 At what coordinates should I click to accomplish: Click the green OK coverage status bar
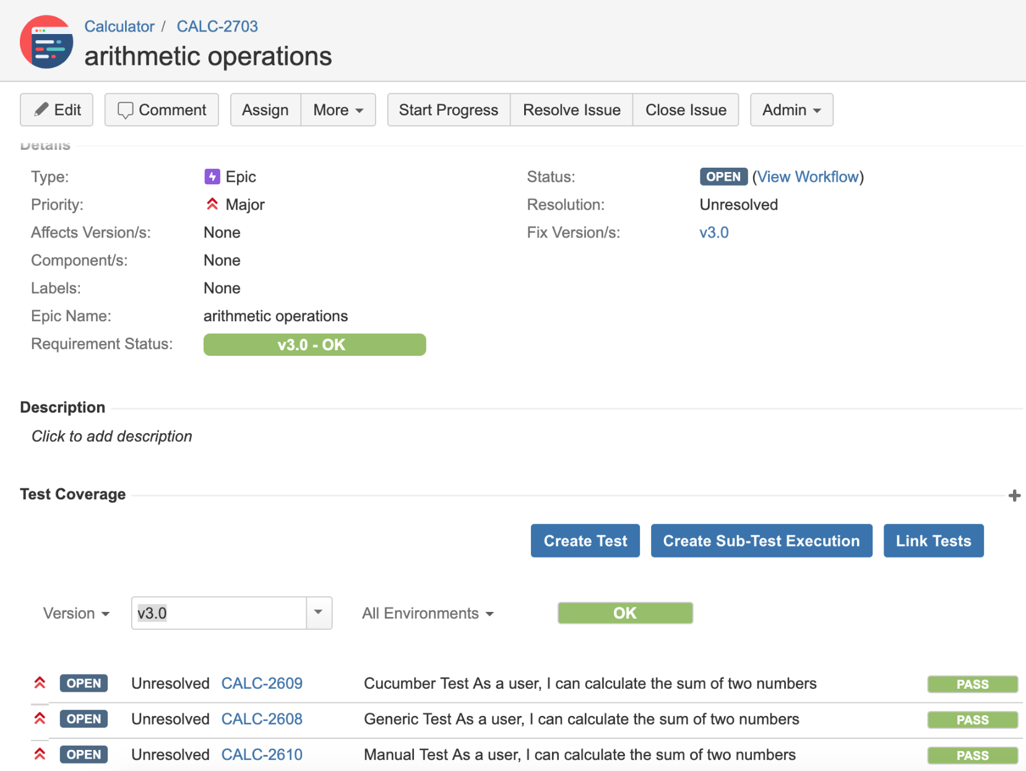[625, 613]
